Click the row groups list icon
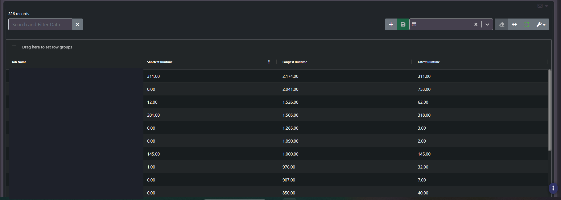 (x=14, y=47)
